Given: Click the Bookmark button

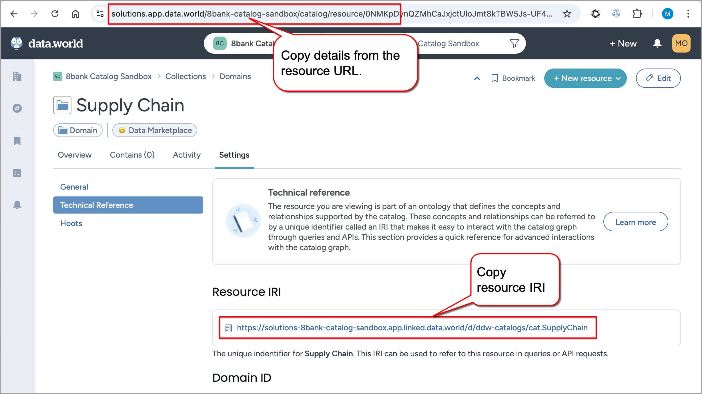Looking at the screenshot, I should tap(513, 78).
